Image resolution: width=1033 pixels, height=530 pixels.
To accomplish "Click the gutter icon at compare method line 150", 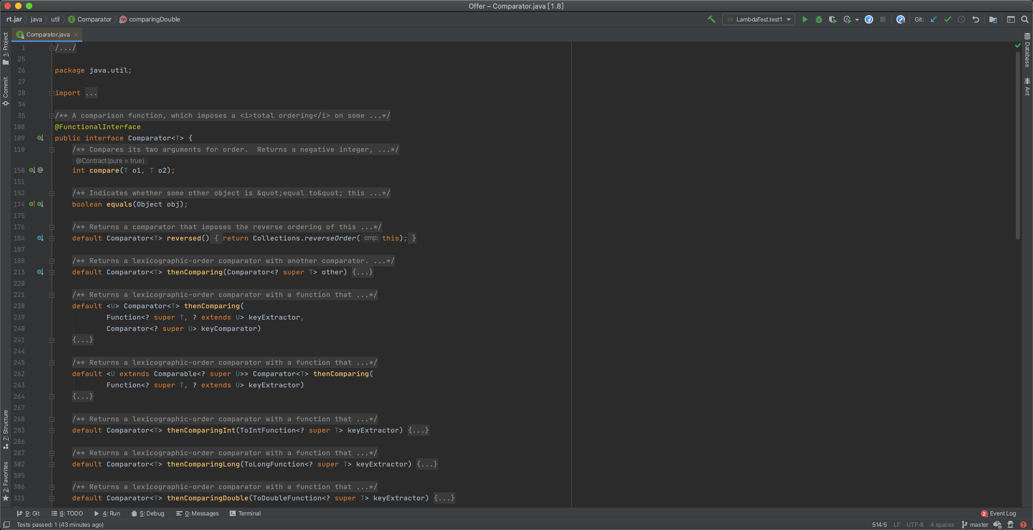I will click(x=32, y=170).
